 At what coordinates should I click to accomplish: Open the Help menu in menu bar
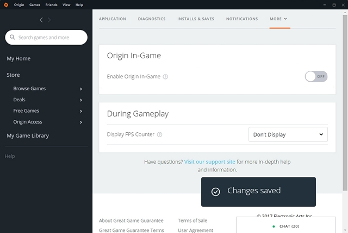click(x=79, y=5)
